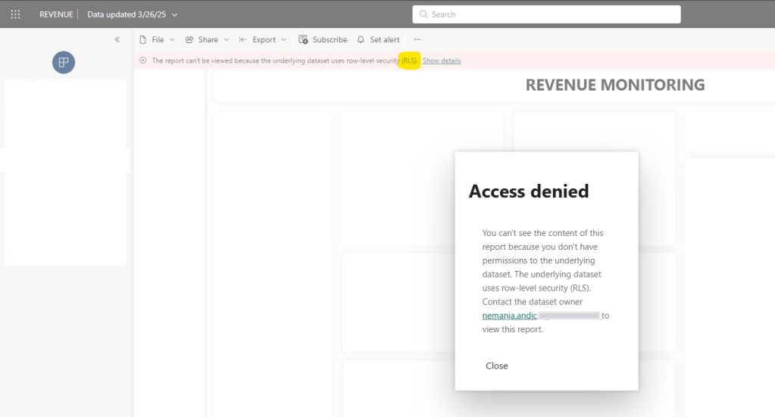Collapse the navigation pane with double chevron
775x417 pixels.
[x=117, y=39]
